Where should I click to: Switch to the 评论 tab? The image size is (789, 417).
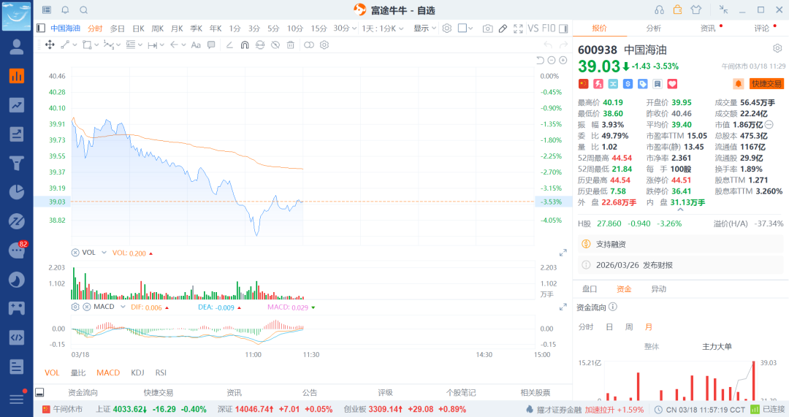(x=762, y=28)
